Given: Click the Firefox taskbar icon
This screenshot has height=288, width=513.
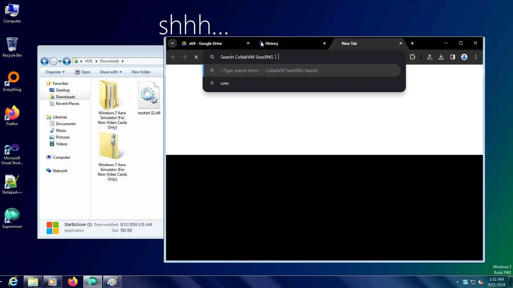Looking at the screenshot, I should tap(73, 282).
